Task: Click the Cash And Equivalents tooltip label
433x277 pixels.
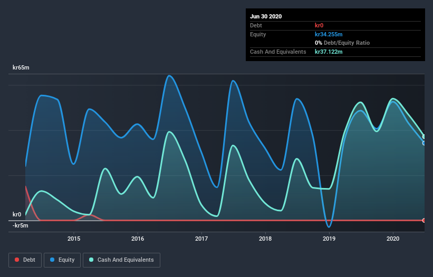Action: [x=278, y=52]
